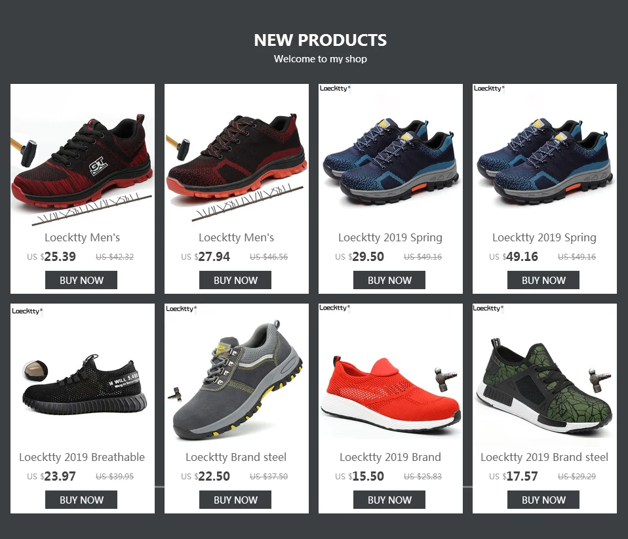Open the red and black GT sneaker image
Image resolution: width=628 pixels, height=539 pixels.
(83, 156)
